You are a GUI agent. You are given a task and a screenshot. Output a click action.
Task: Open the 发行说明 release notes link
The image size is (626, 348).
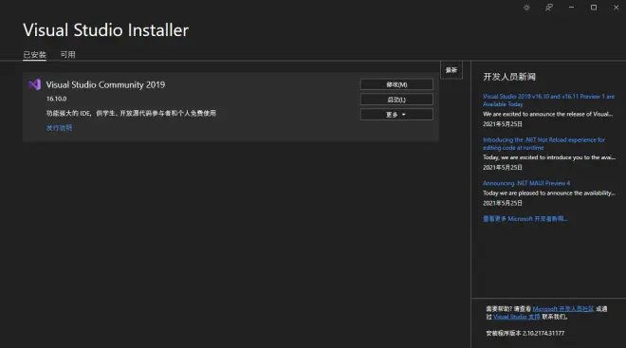point(59,128)
